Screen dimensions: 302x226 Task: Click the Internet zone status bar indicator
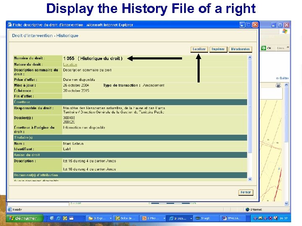[254, 210]
